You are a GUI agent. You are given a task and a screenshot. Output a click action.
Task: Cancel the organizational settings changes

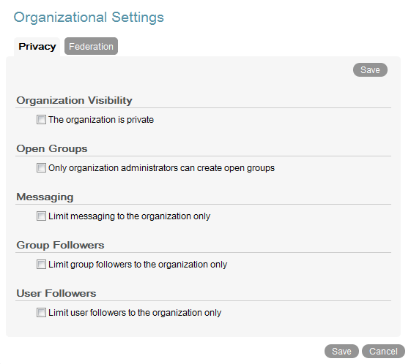[383, 351]
